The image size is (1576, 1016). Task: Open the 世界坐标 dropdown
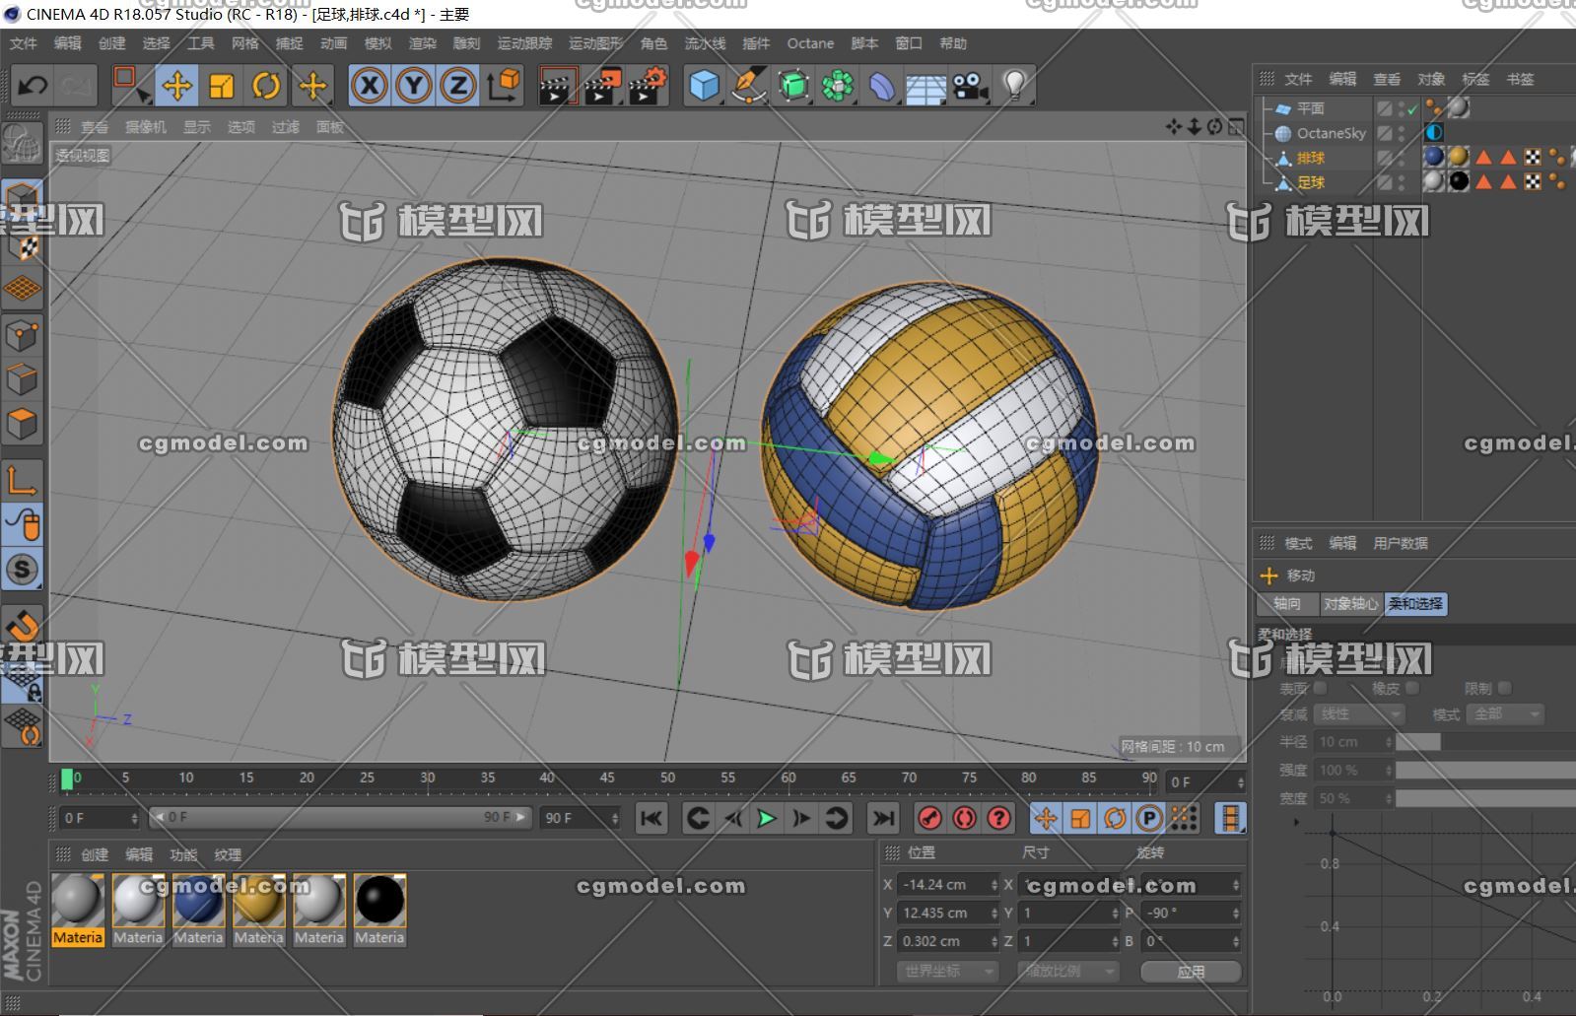947,972
